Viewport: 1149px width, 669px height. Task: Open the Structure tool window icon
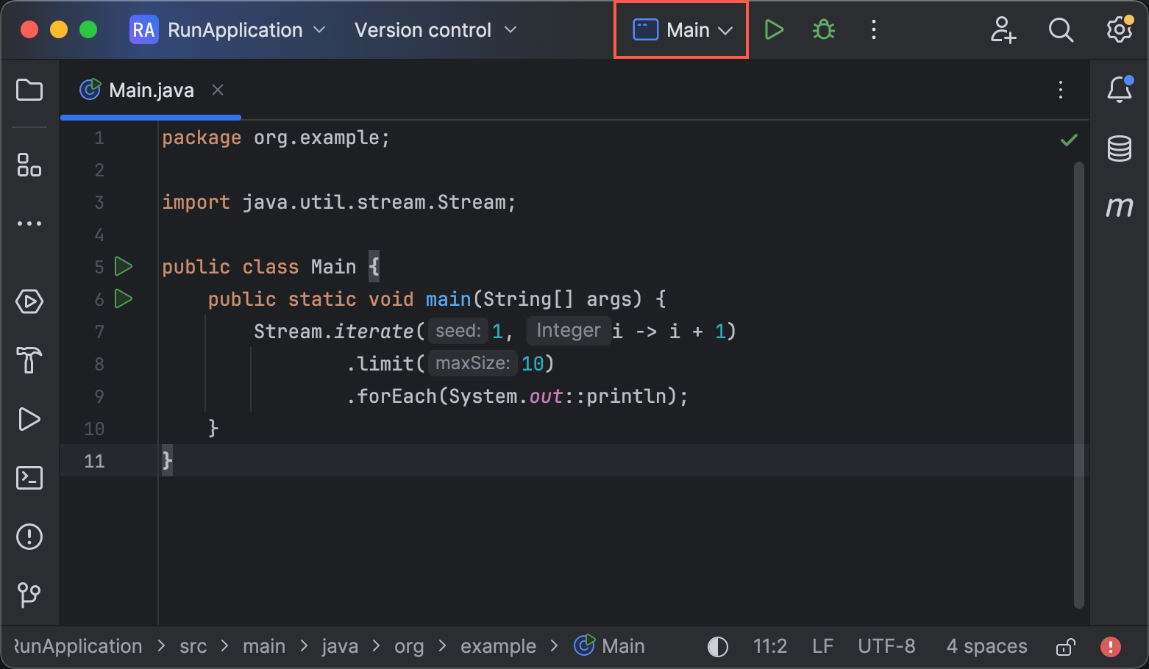[29, 165]
